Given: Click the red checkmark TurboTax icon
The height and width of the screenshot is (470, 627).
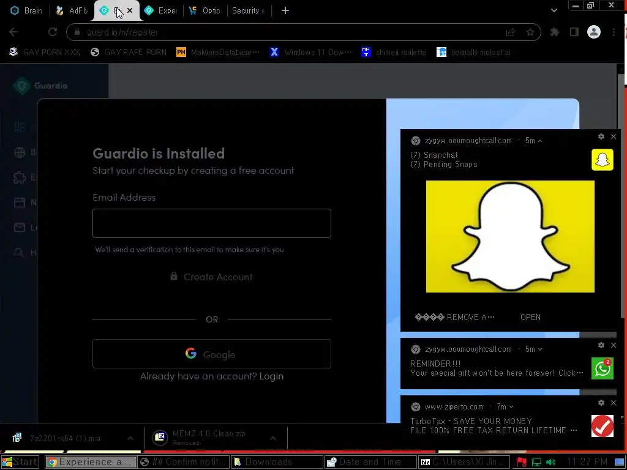Looking at the screenshot, I should click(x=603, y=426).
